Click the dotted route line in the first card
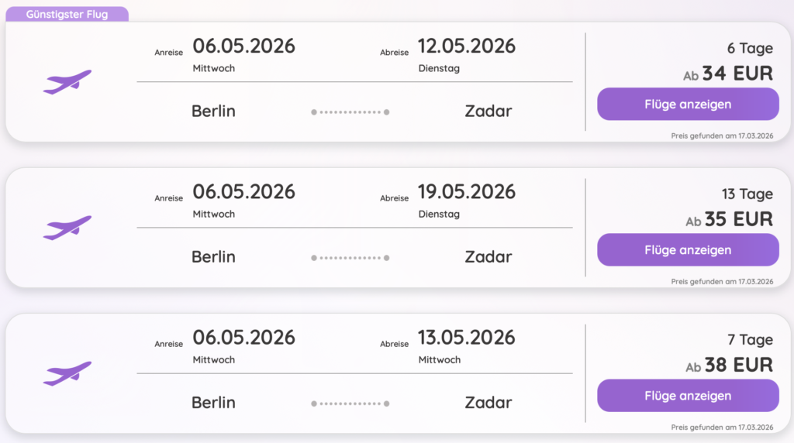The width and height of the screenshot is (794, 443). 350,112
